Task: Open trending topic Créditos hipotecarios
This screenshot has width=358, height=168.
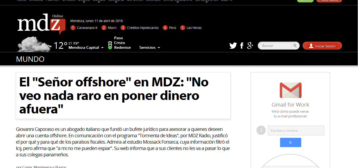Action: (x=143, y=28)
